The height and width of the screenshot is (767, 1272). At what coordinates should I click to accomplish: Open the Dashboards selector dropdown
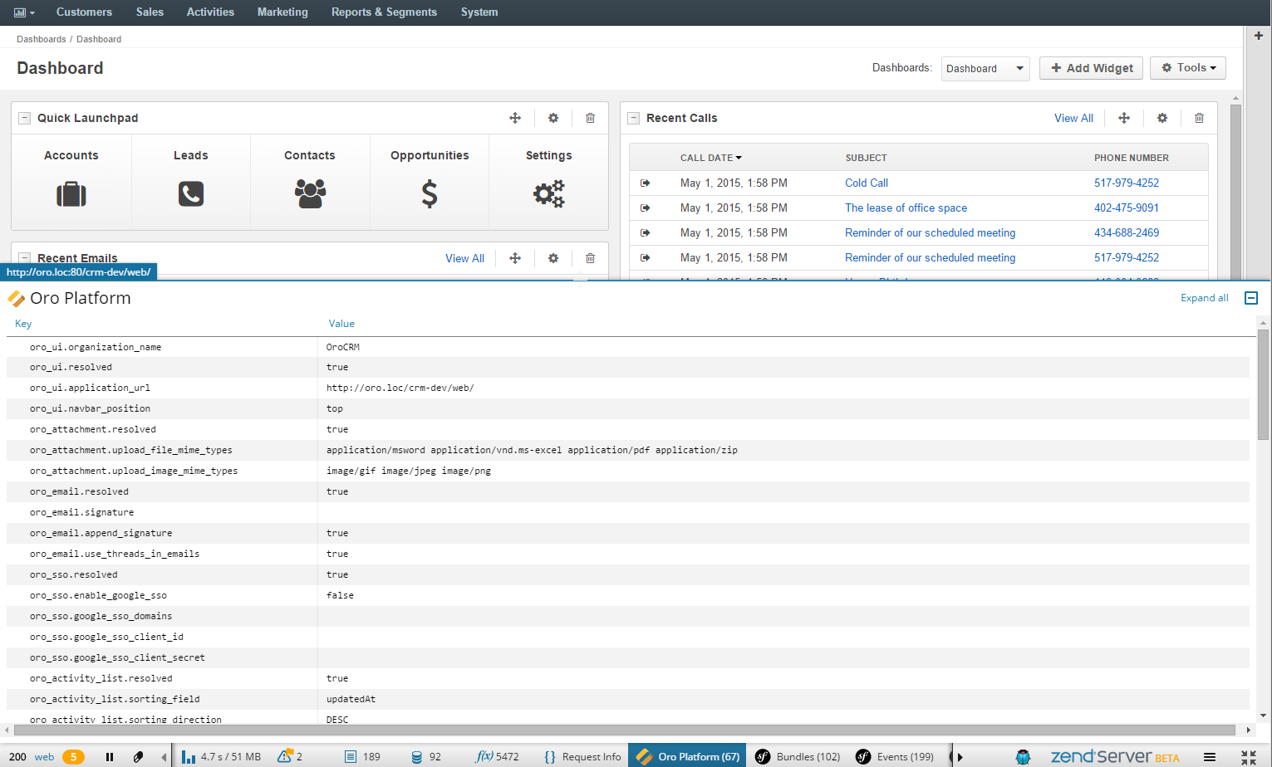[x=986, y=69]
